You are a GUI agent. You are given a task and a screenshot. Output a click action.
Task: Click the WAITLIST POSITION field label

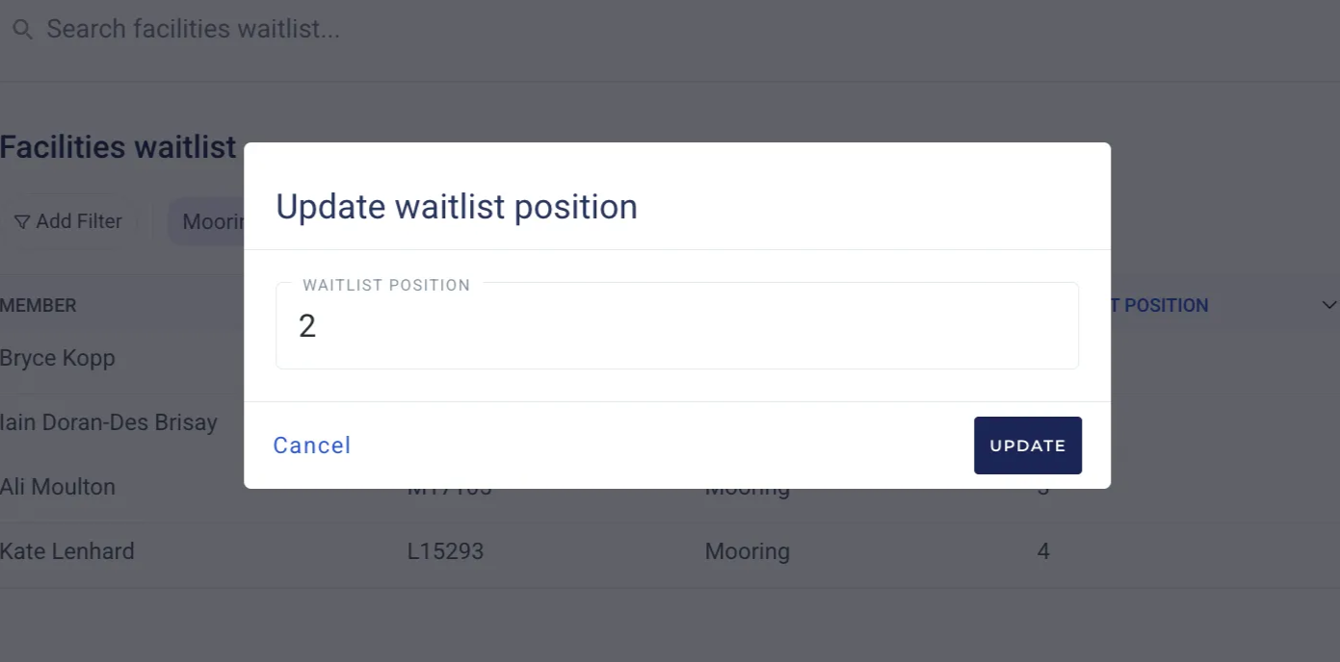tap(386, 286)
